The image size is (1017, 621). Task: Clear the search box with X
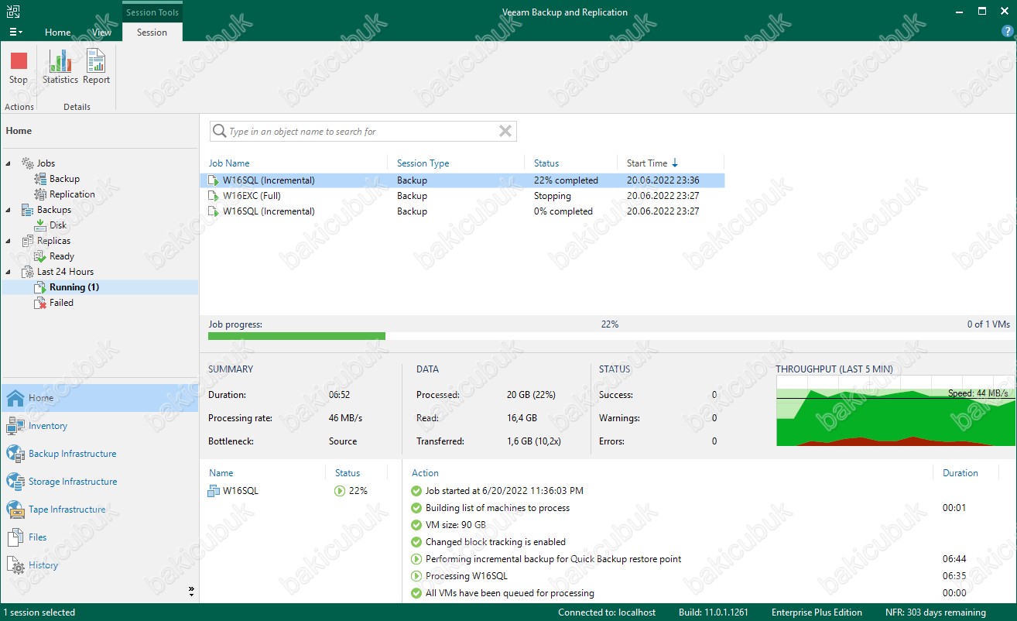[505, 132]
